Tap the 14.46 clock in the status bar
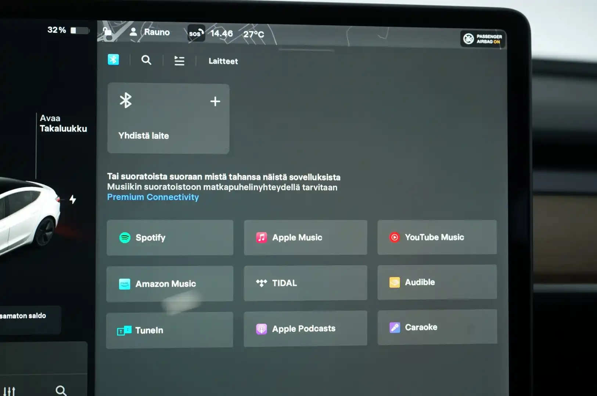The image size is (597, 396). pyautogui.click(x=222, y=33)
